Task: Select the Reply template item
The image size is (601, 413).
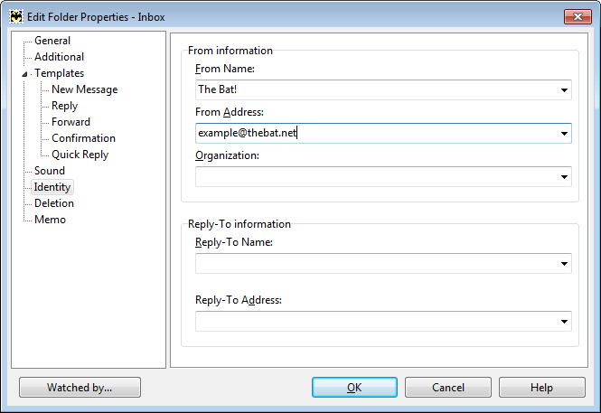Action: point(64,106)
